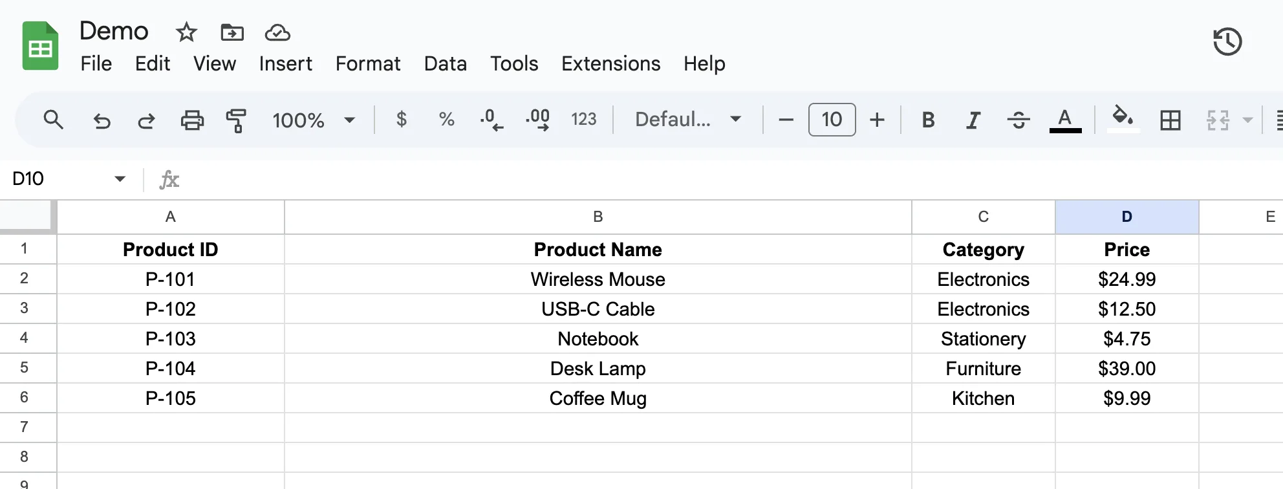Toggle bold formatting
This screenshot has width=1283, height=489.
click(928, 120)
